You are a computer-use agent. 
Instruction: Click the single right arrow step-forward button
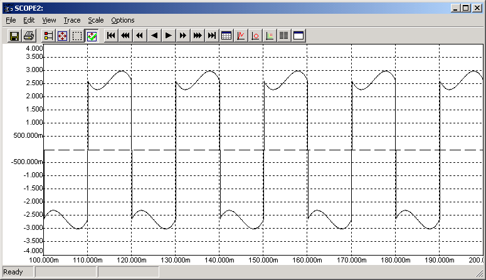point(169,36)
